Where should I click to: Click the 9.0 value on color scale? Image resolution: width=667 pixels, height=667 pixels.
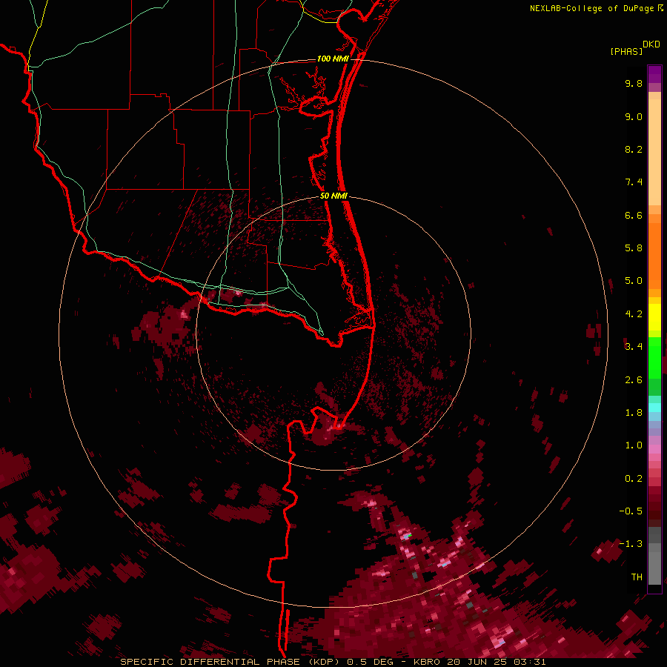point(634,116)
